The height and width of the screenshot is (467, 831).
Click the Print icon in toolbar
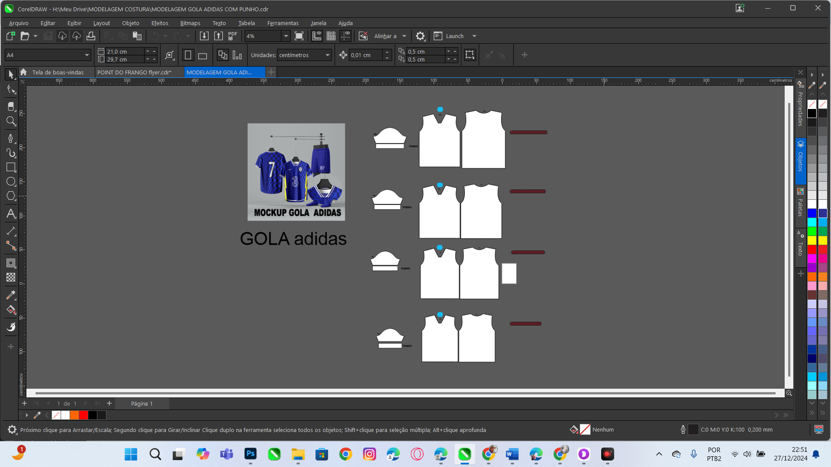click(91, 36)
